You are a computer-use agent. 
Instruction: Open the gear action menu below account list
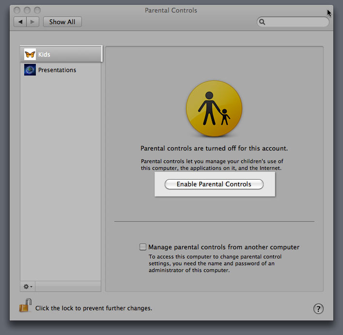[x=28, y=287]
